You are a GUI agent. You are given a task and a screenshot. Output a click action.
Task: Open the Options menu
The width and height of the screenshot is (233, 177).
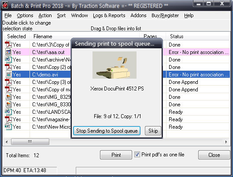pos(25,15)
